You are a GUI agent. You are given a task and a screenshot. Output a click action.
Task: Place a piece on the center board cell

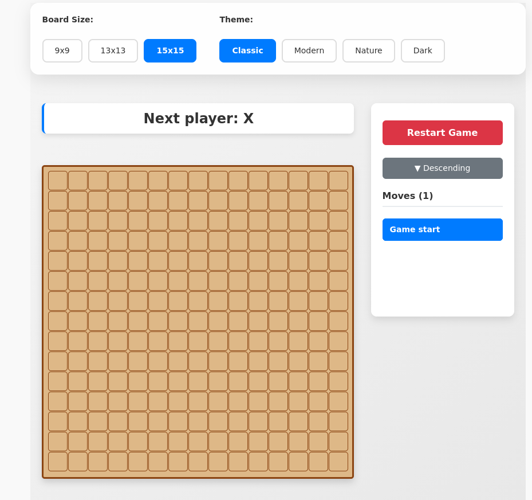coord(198,321)
